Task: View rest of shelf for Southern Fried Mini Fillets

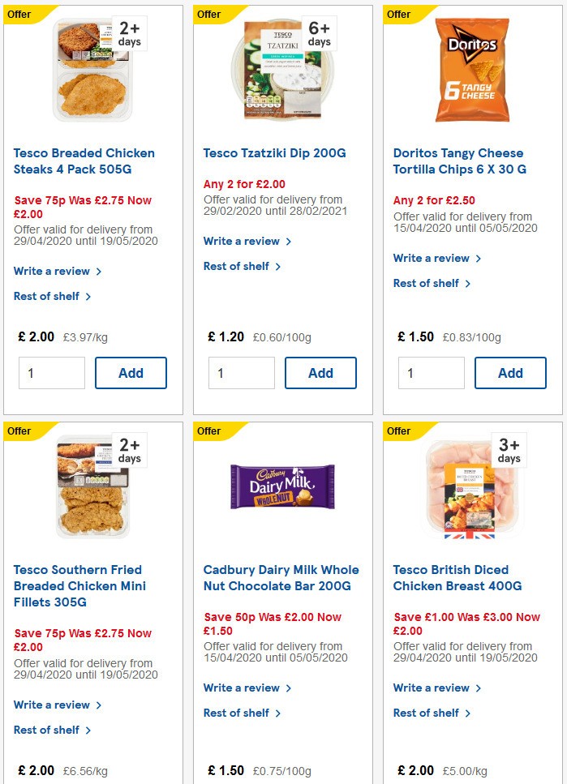Action: (48, 730)
